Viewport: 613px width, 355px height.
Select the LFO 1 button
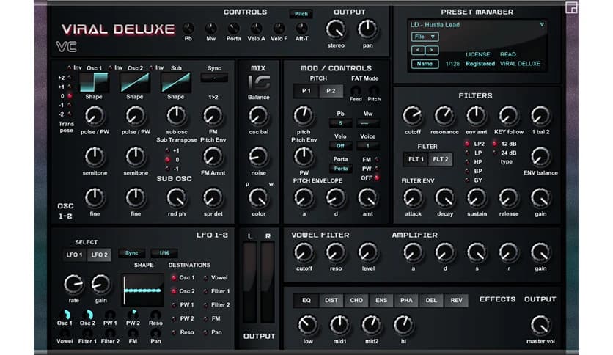74,255
